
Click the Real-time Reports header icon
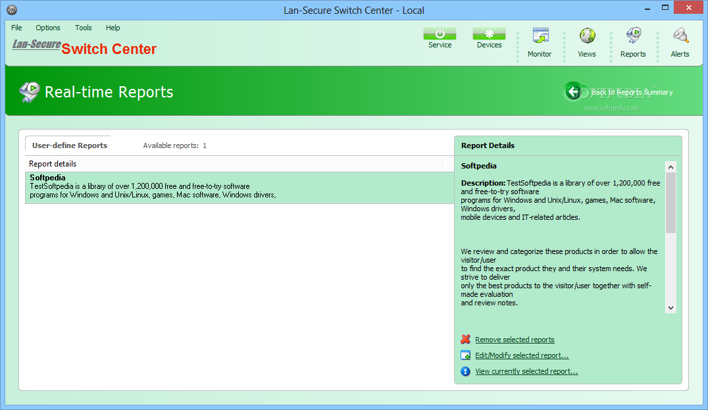[x=30, y=91]
